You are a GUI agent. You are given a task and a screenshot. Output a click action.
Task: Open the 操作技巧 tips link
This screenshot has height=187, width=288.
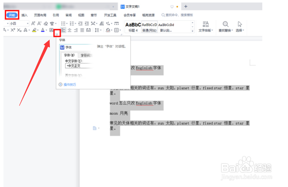click(71, 85)
